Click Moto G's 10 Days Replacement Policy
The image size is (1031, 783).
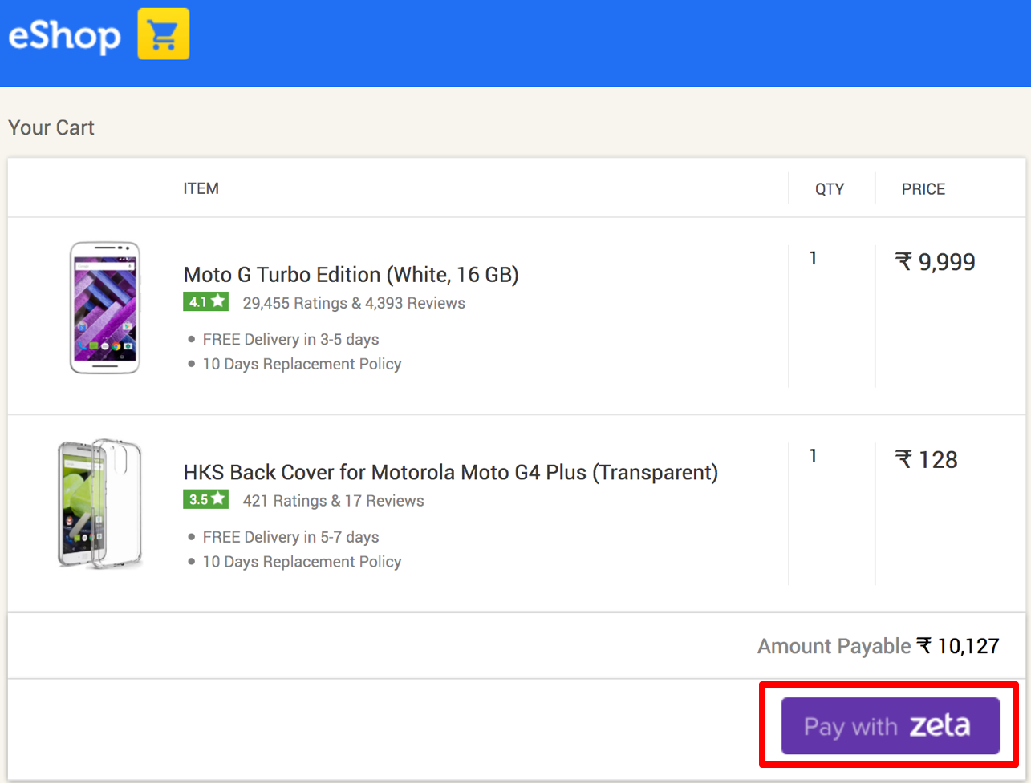(302, 364)
